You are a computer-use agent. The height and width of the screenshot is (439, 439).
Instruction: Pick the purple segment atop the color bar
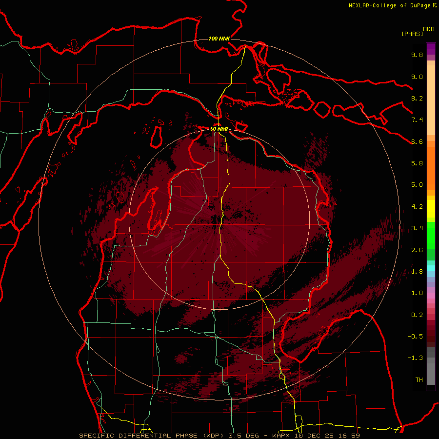click(x=431, y=49)
